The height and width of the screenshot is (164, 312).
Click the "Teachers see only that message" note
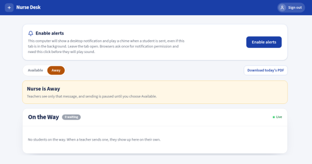pyautogui.click(x=92, y=97)
